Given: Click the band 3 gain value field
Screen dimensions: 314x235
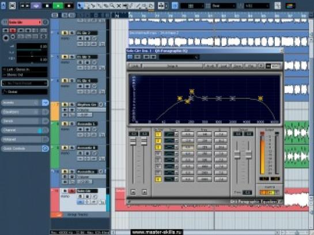Looking at the screenshot, I should click(x=188, y=147).
